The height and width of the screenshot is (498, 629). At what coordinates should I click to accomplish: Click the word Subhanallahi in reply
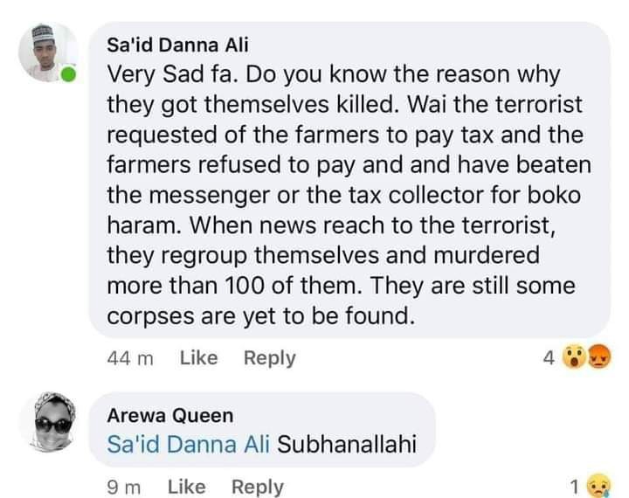(347, 444)
